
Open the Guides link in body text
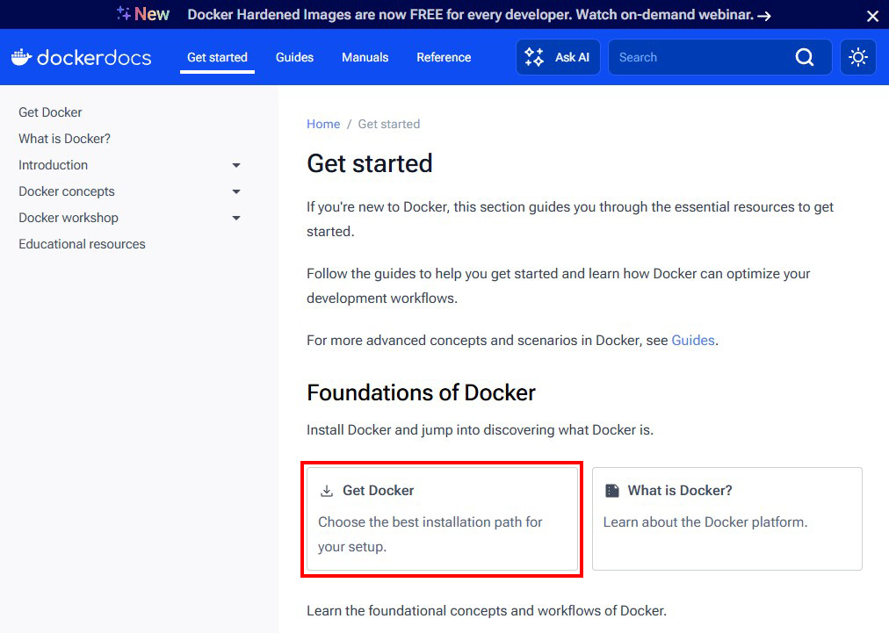point(693,340)
